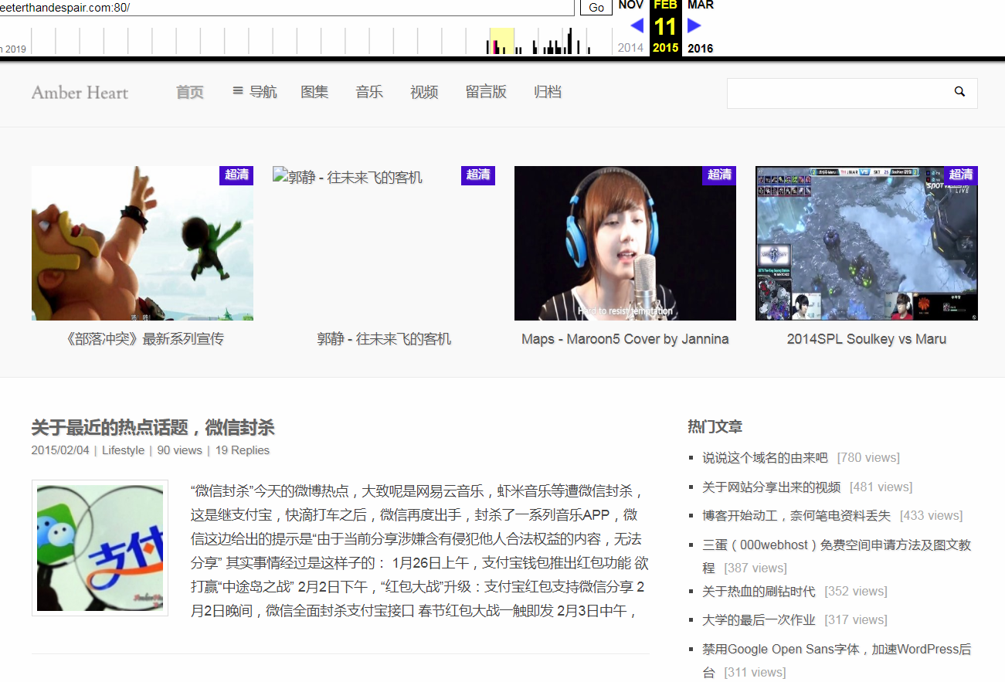The image size is (1005, 682).
Task: Focus the Wayback URL input field
Action: point(287,7)
